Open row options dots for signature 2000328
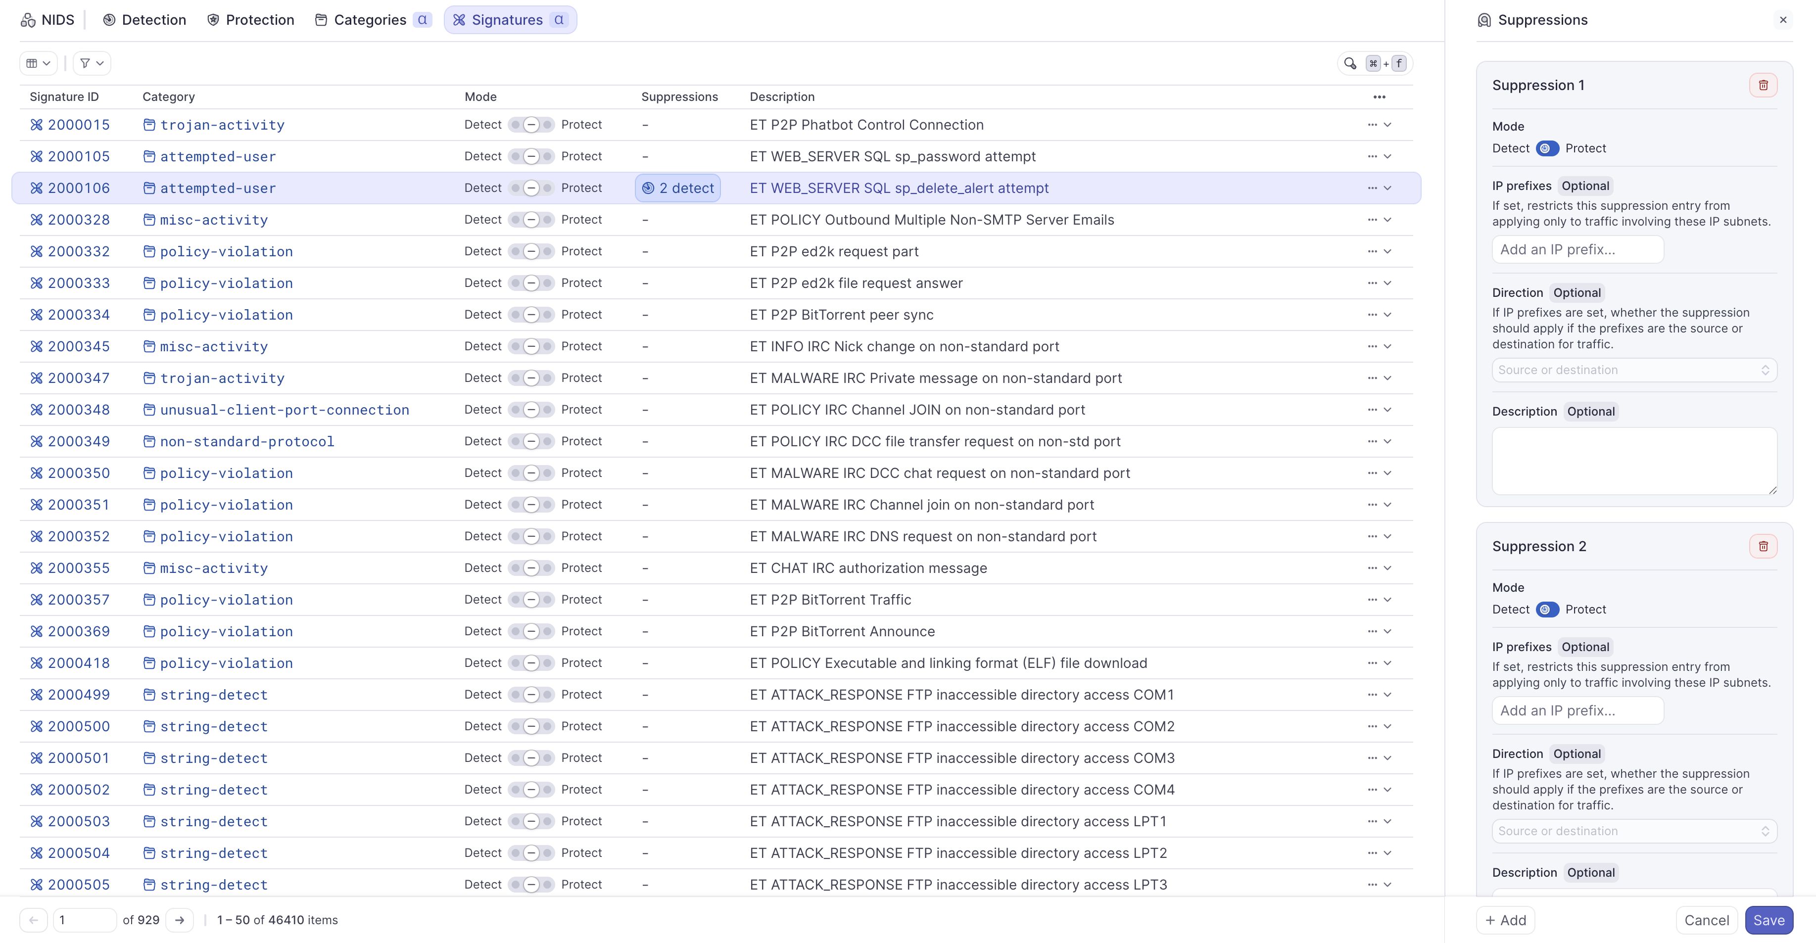Image resolution: width=1816 pixels, height=943 pixels. point(1372,220)
